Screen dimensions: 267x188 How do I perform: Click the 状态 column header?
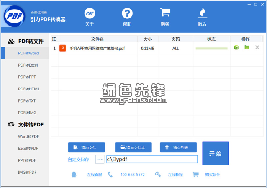coord(211,39)
